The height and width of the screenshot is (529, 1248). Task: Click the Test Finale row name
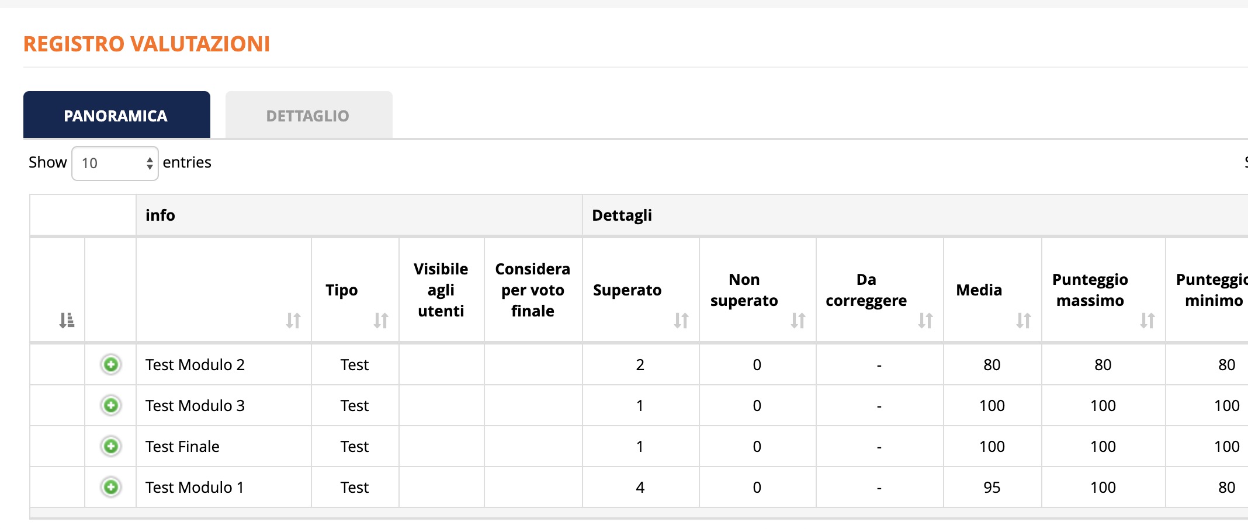[x=182, y=447]
